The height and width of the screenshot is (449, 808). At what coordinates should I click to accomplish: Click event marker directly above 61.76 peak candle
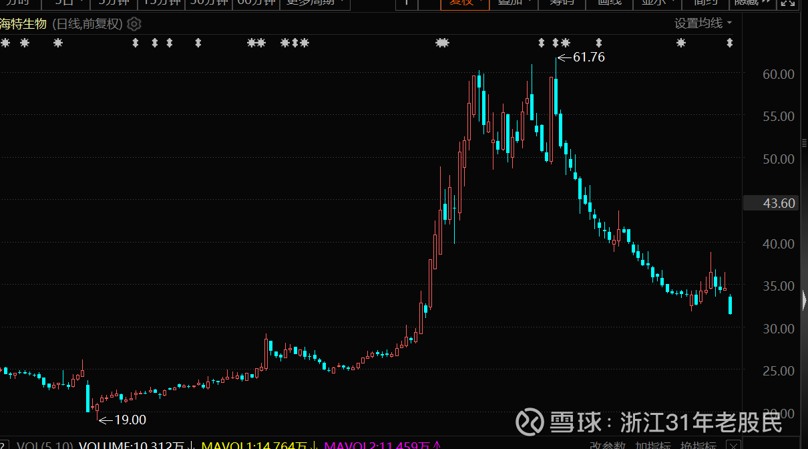click(556, 43)
